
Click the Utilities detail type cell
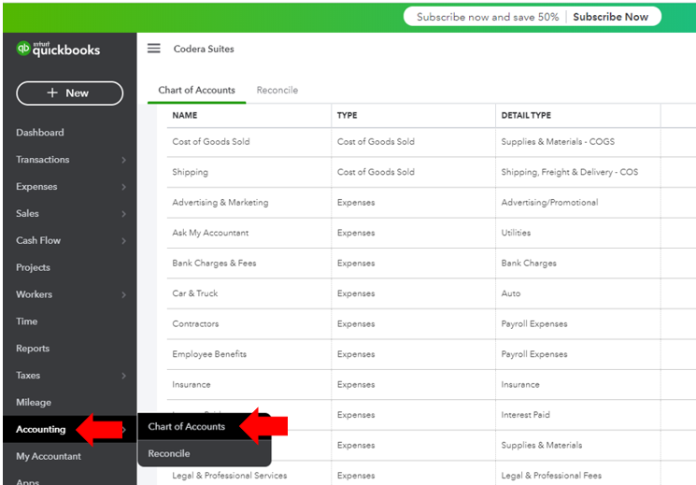[x=516, y=233]
